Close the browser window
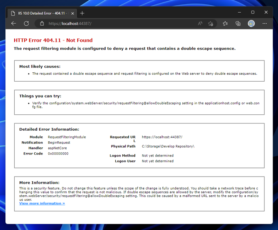 (266, 12)
